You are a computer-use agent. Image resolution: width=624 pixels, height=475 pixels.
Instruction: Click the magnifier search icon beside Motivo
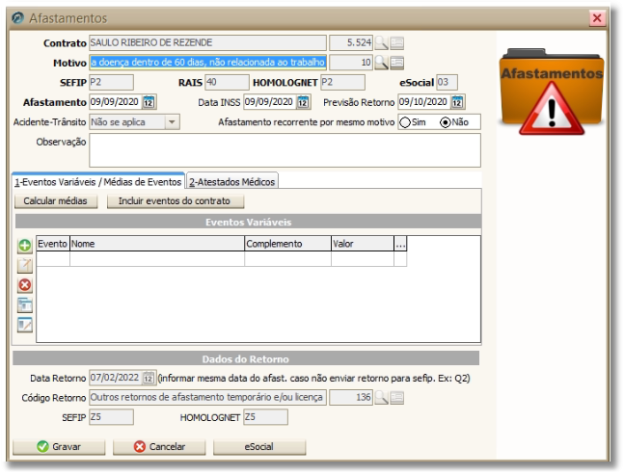381,63
